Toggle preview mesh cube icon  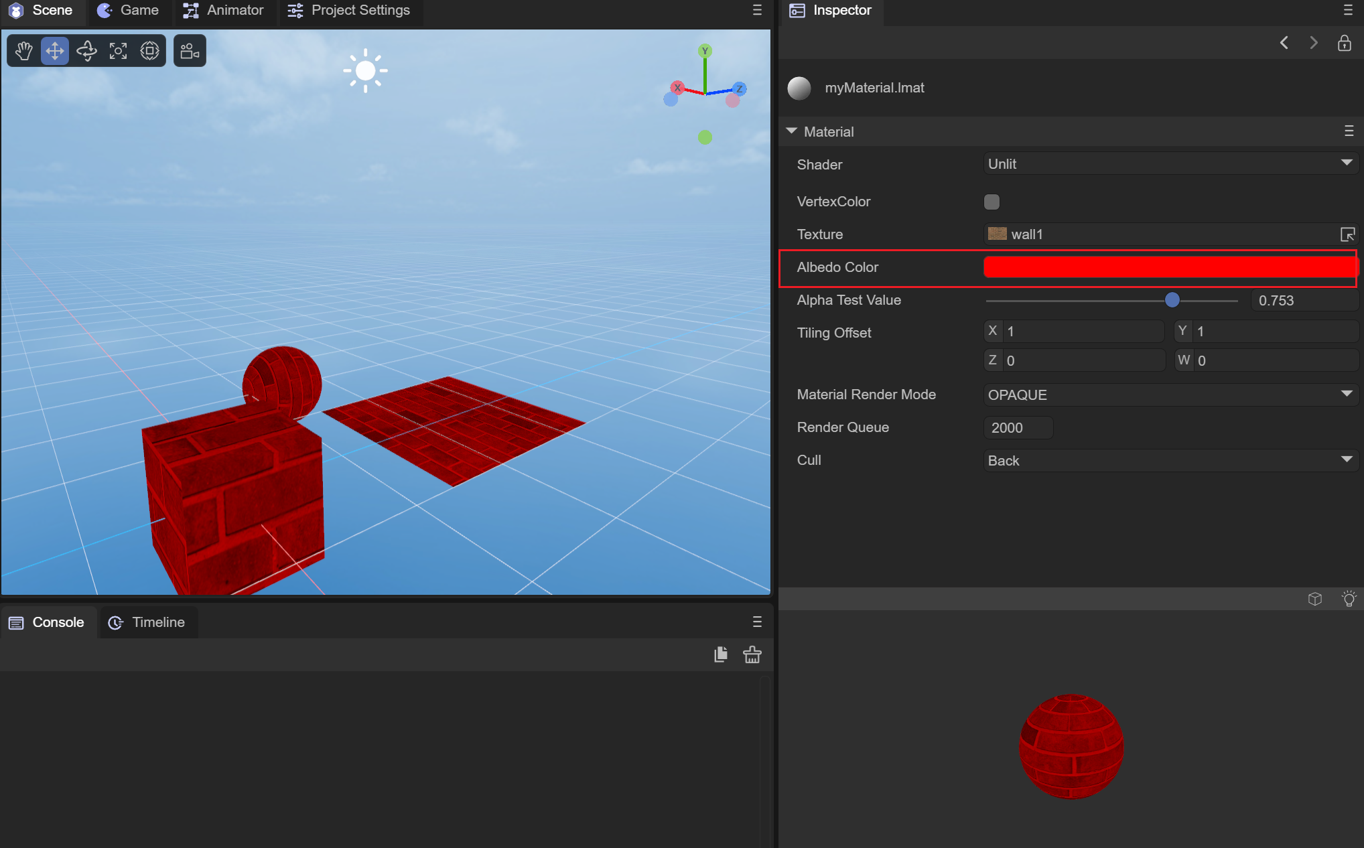(1314, 599)
